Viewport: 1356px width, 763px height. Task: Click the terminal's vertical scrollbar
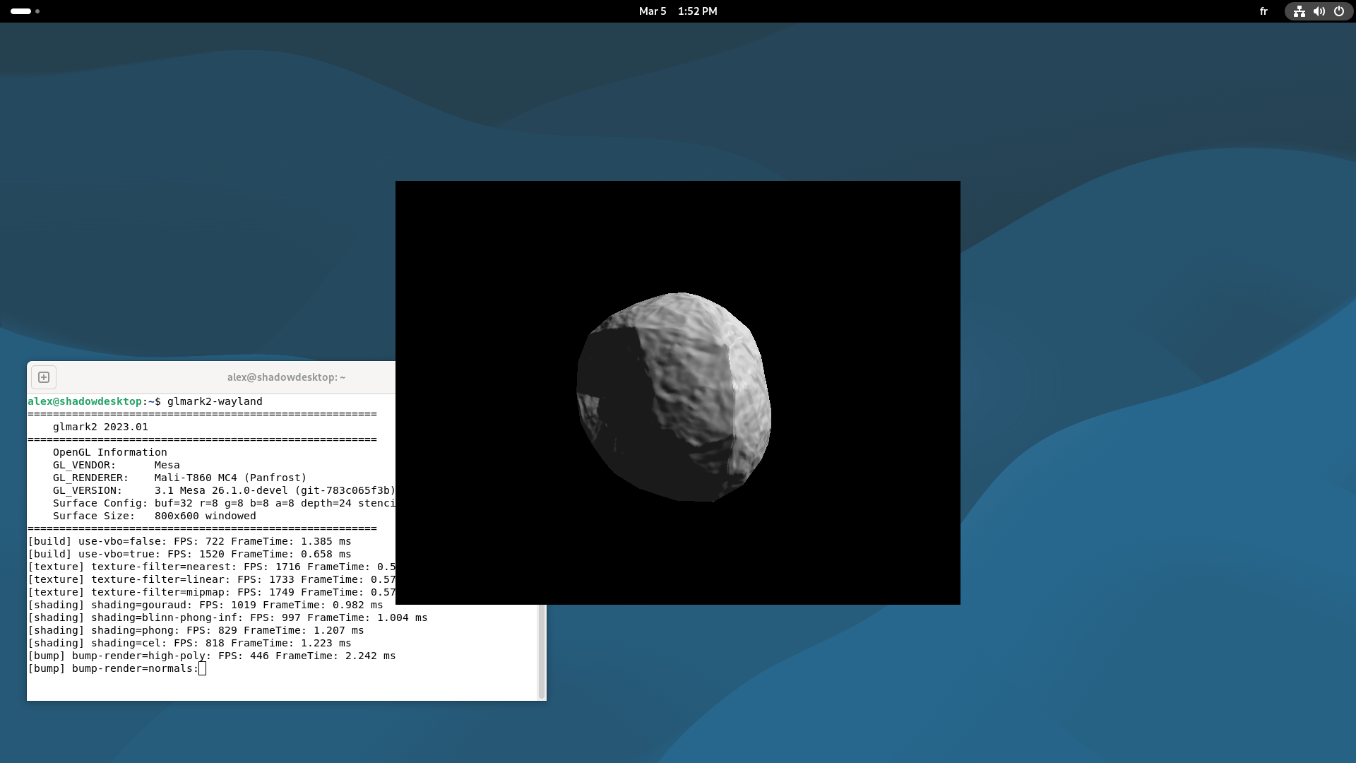tap(542, 650)
